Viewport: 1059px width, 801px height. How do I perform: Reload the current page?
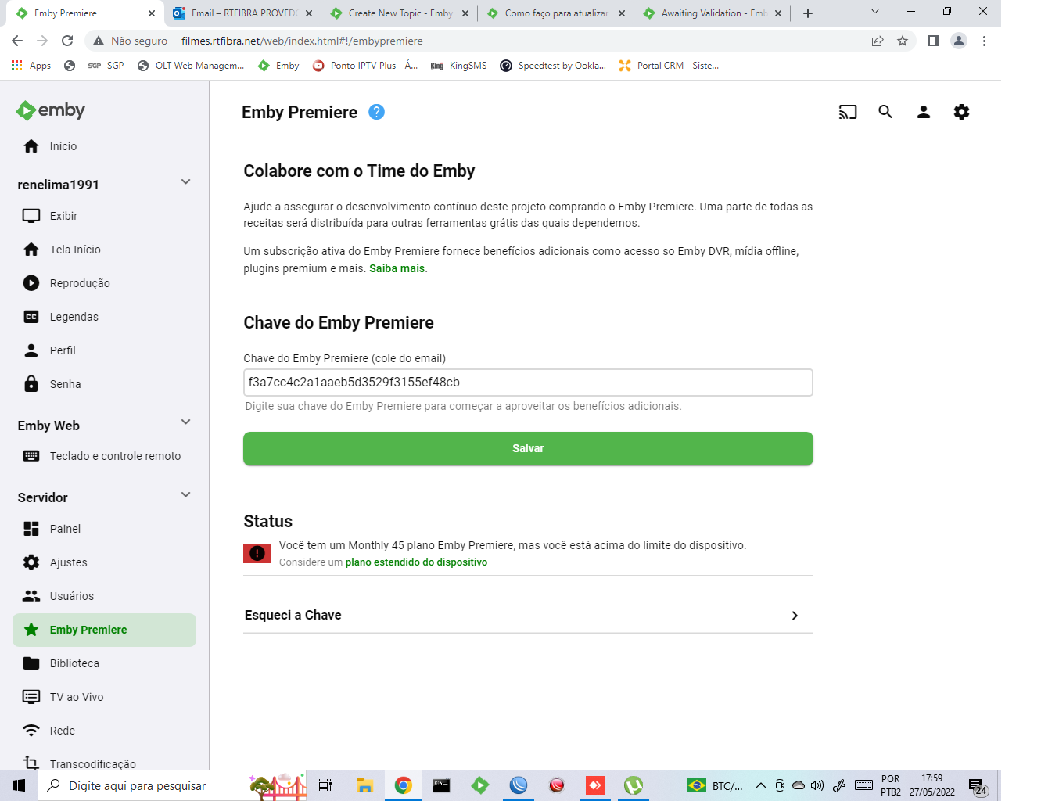67,41
